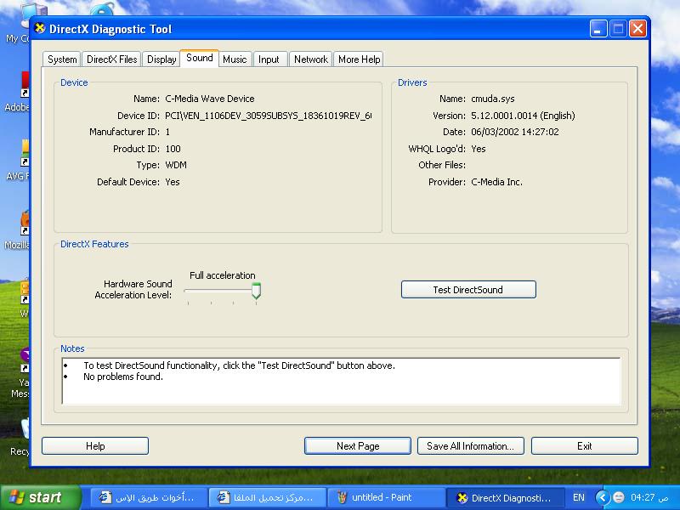This screenshot has height=510, width=680.
Task: Exit the DirectX Diagnostic Tool
Action: [x=584, y=445]
